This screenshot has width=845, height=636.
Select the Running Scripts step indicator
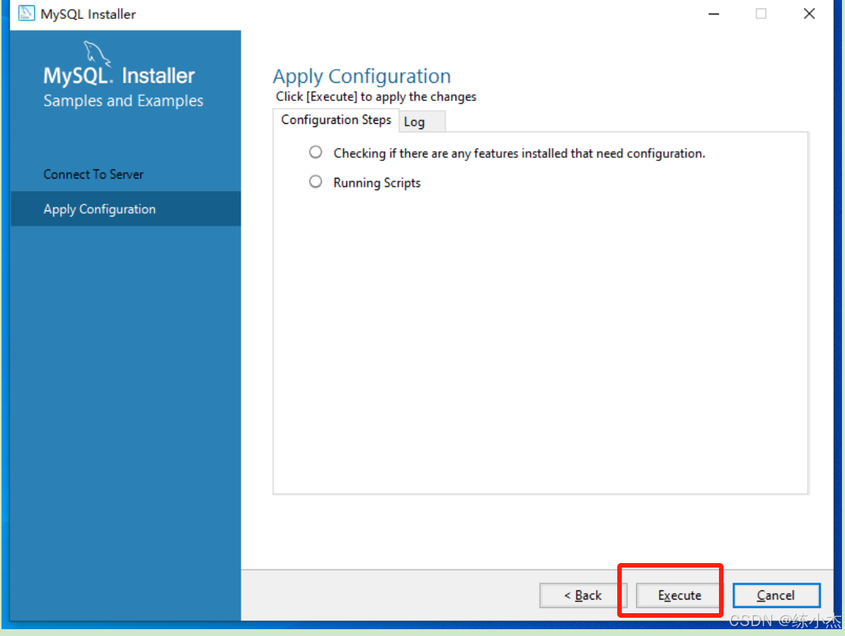[x=316, y=182]
